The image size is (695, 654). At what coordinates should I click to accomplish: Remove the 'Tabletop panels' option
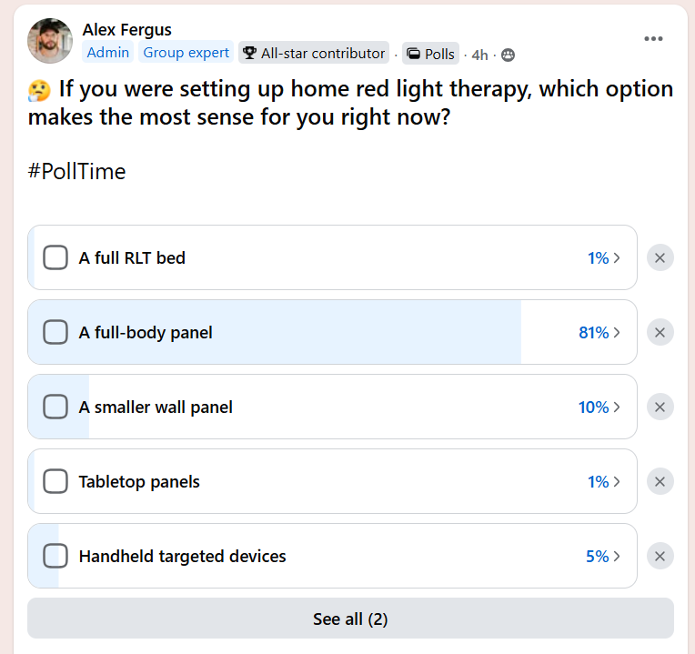coord(660,482)
